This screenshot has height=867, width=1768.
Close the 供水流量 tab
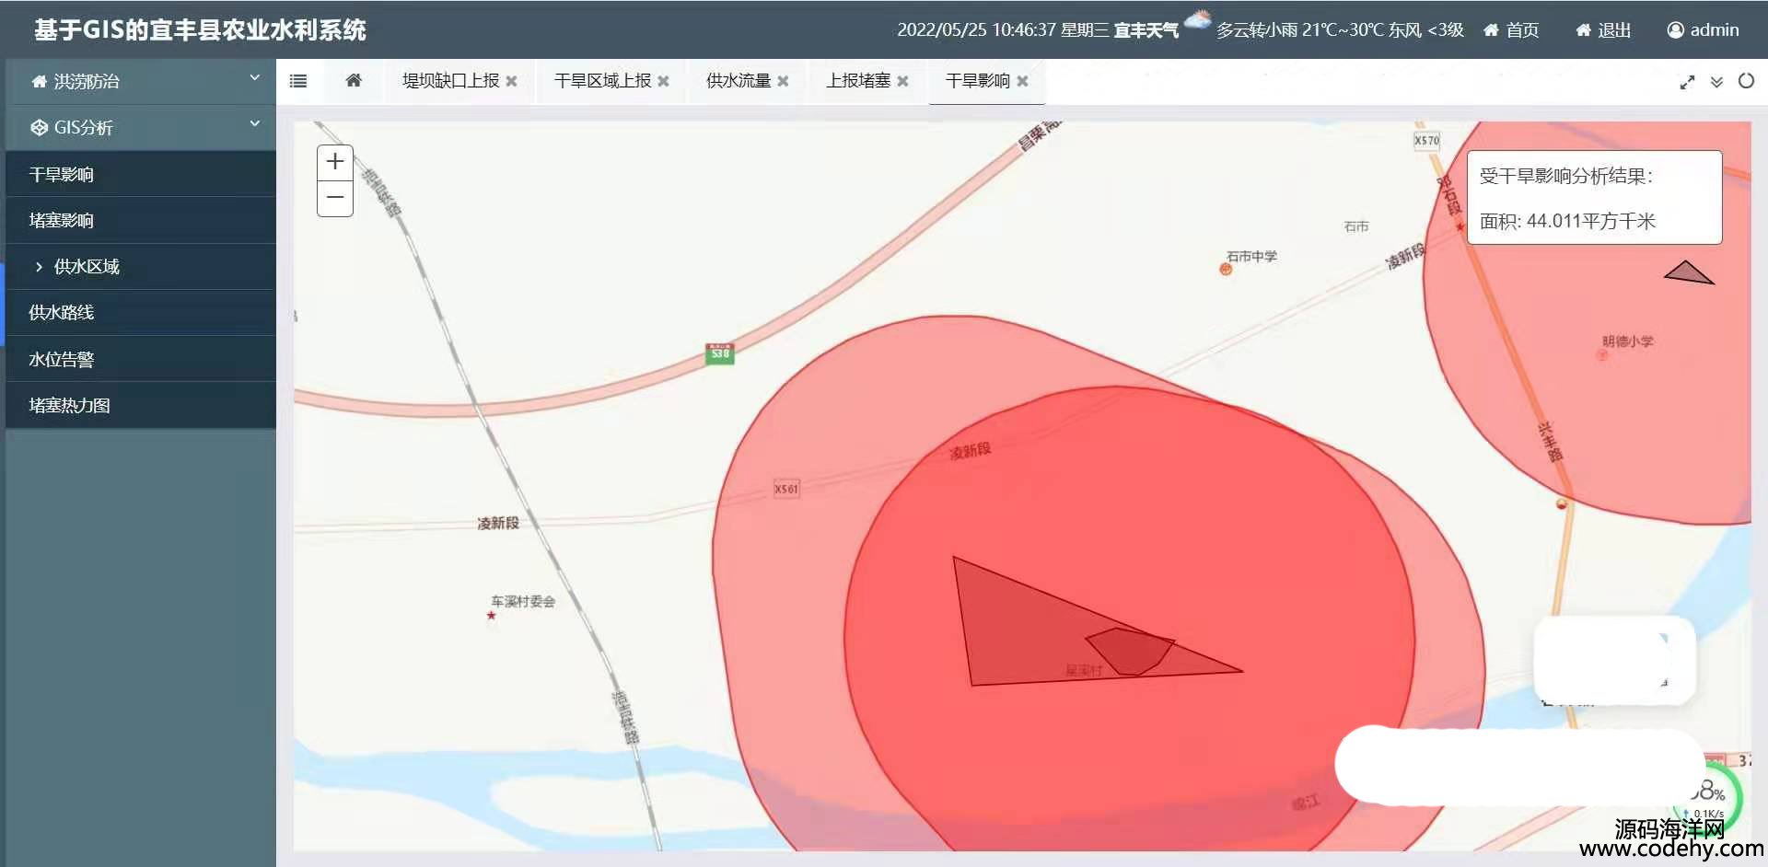(x=783, y=81)
